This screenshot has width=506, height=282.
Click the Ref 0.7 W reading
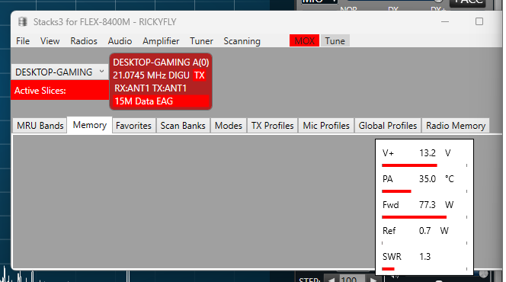(415, 230)
